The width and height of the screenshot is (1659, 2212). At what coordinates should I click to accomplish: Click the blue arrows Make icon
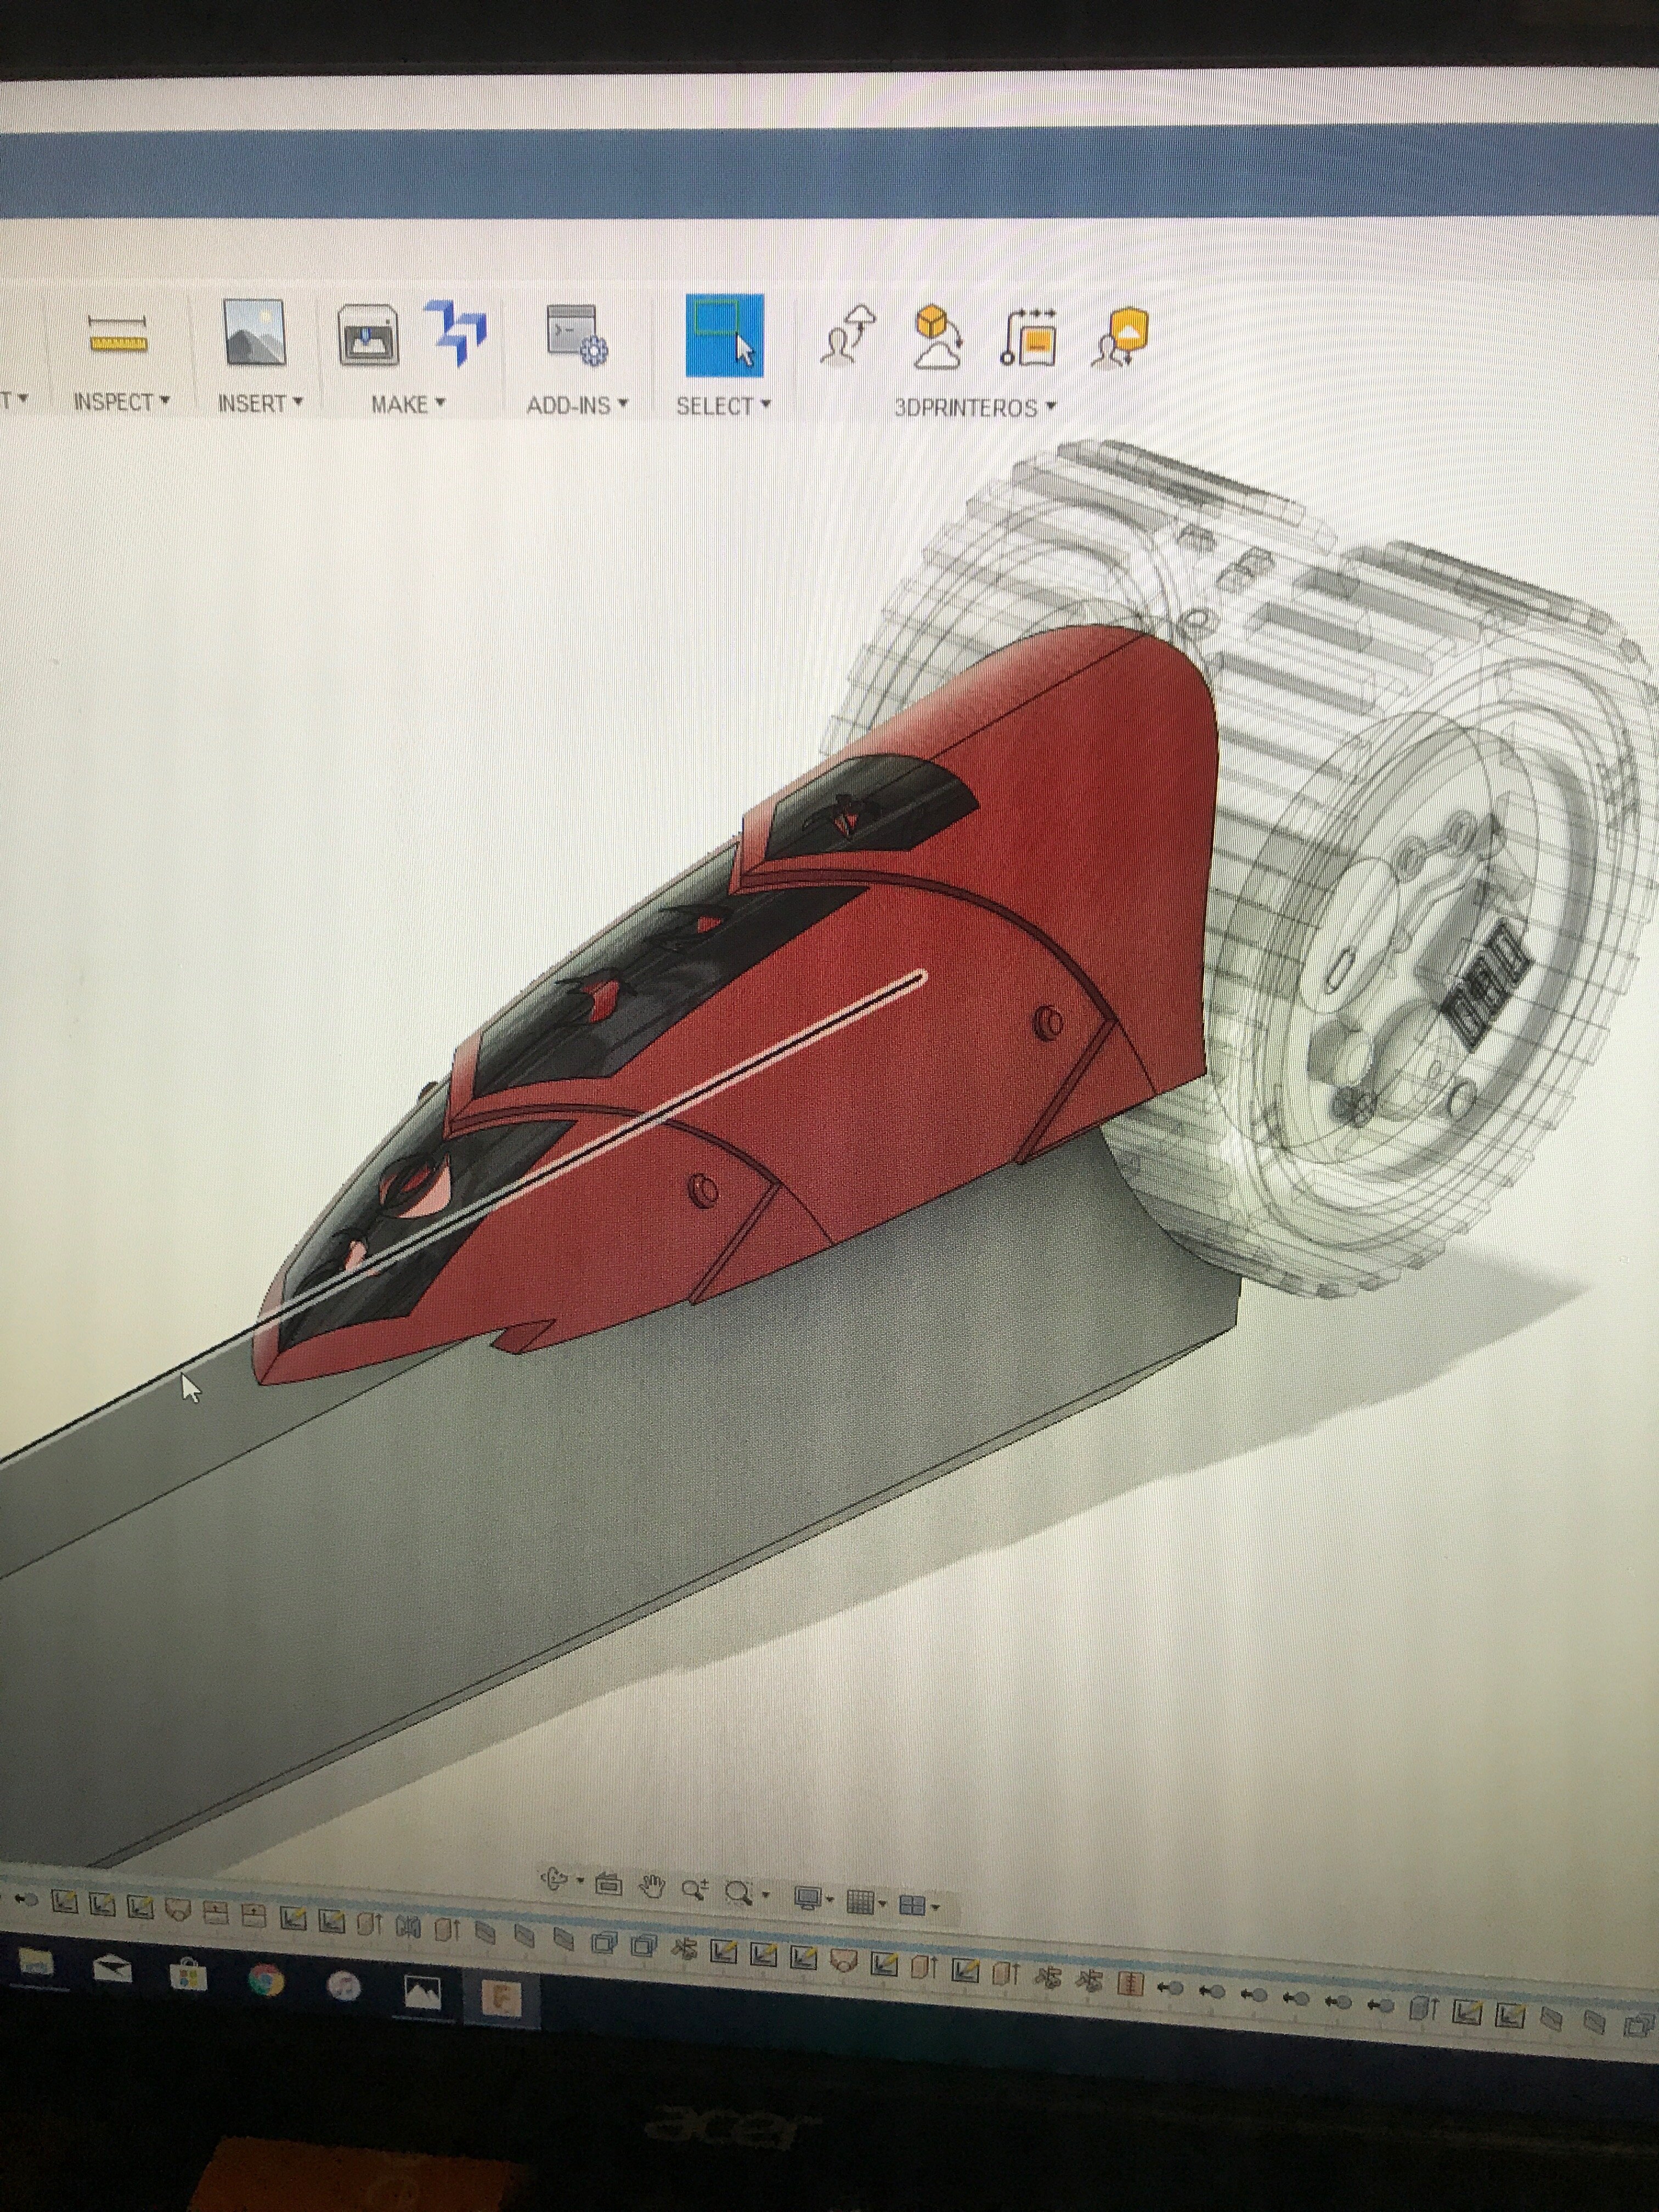pos(455,332)
